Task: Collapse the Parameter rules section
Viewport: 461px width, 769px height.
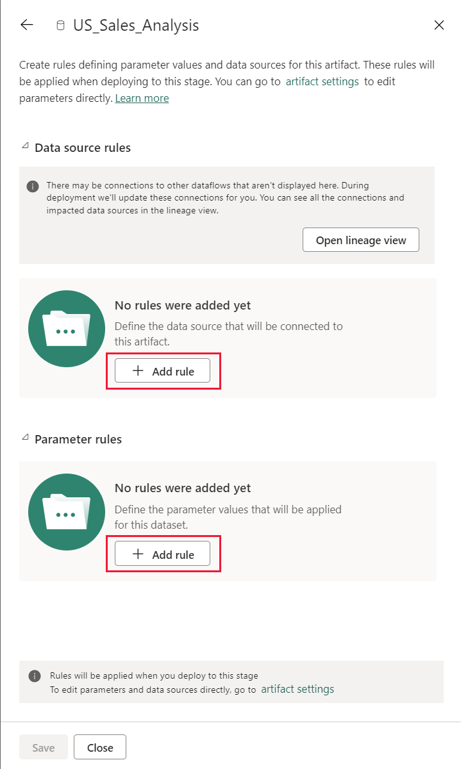Action: tap(24, 438)
